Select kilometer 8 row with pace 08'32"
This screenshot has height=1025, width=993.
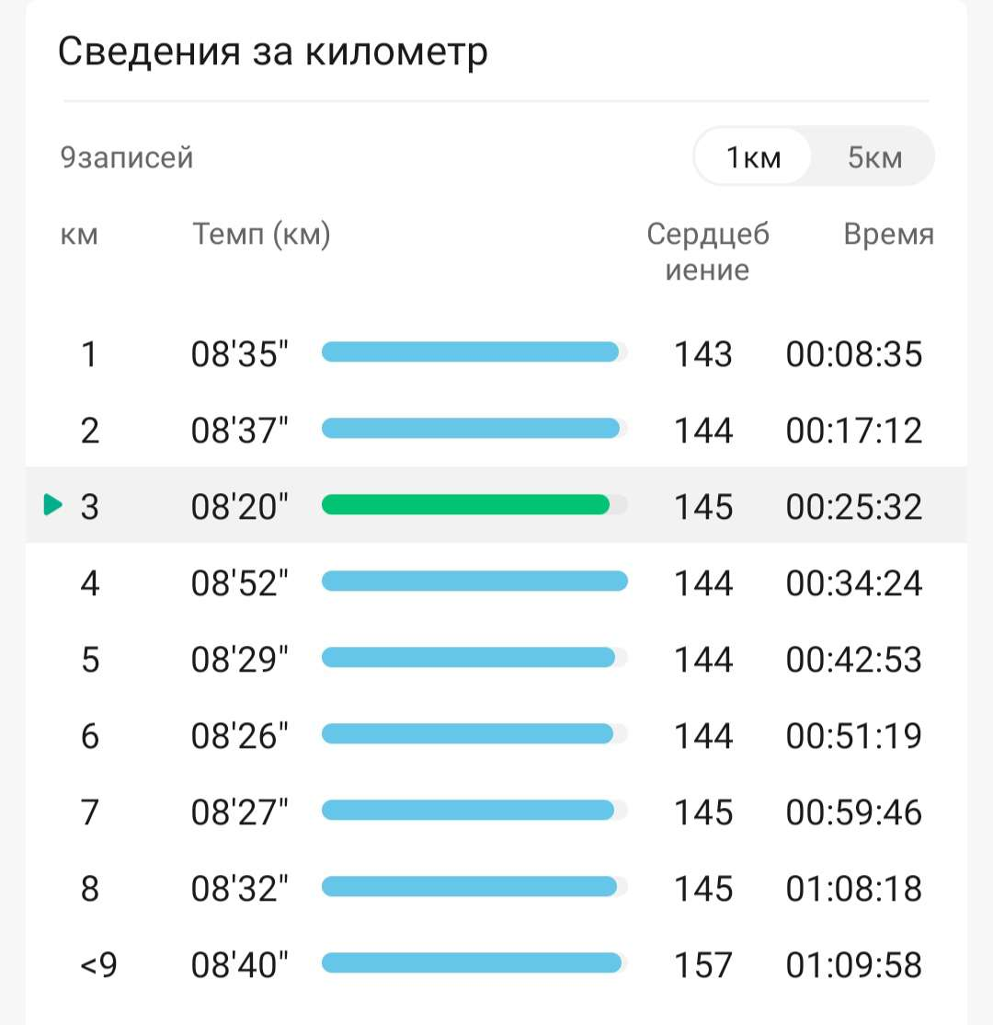(x=496, y=888)
